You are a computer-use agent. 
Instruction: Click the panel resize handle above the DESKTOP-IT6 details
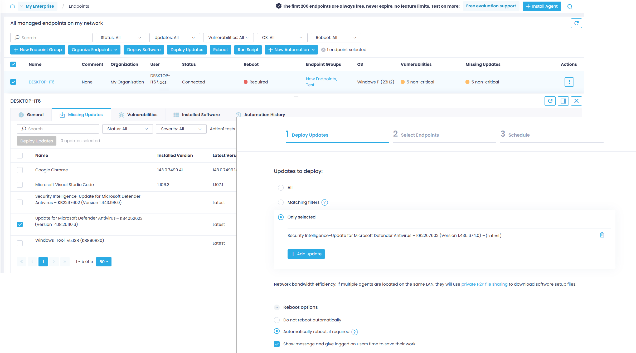296,97
